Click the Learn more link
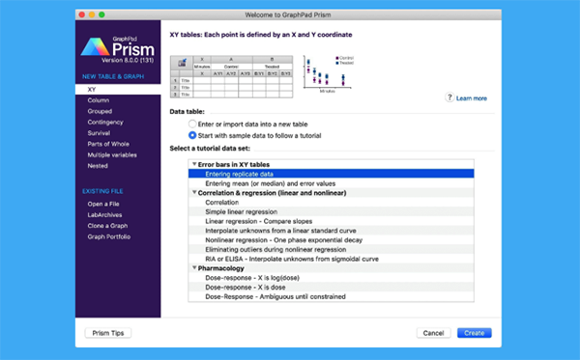Viewport: 580px width, 360px height. [472, 98]
